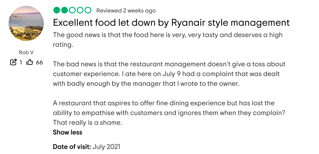The image size is (319, 154).
Task: Click the "Reviewed 2 weeks ago" timestamp
Action: (126, 11)
